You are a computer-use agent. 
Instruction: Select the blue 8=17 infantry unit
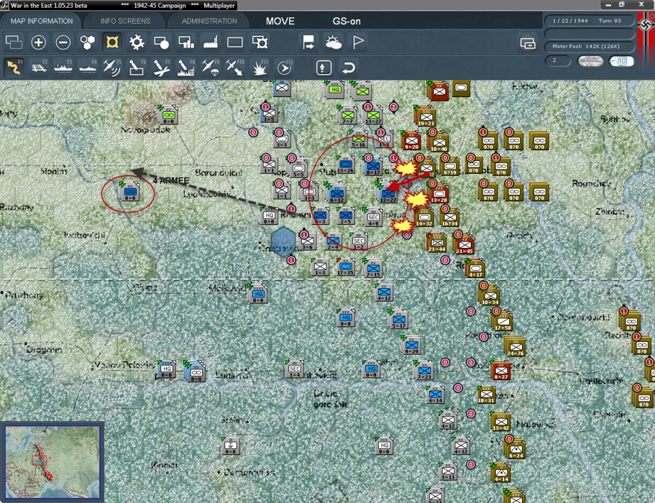pyautogui.click(x=373, y=167)
